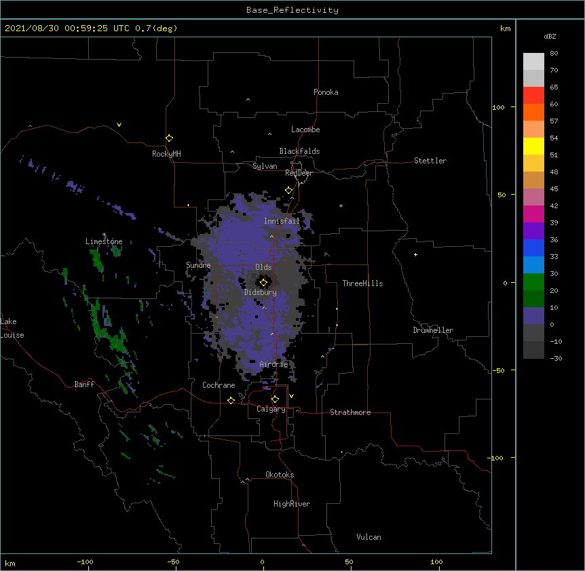Select the bright green 20-30 dBZ swatch
Screen dimensions: 585x571
(533, 282)
